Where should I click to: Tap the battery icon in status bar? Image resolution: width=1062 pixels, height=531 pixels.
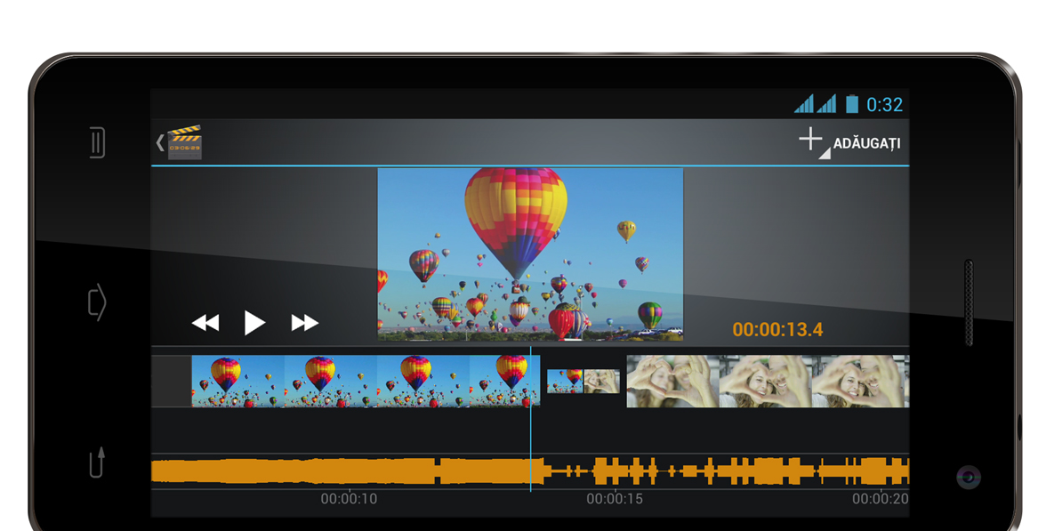851,104
